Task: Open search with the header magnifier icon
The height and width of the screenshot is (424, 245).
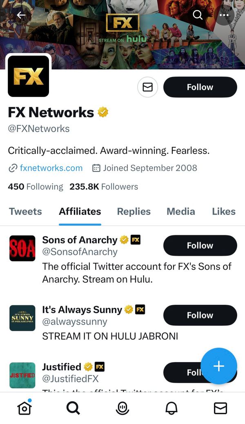Action: click(198, 15)
